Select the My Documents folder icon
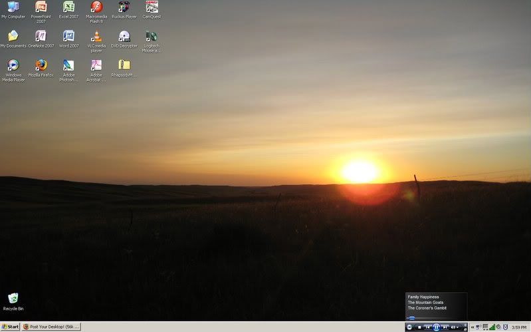Image resolution: width=531 pixels, height=332 pixels. click(13, 39)
